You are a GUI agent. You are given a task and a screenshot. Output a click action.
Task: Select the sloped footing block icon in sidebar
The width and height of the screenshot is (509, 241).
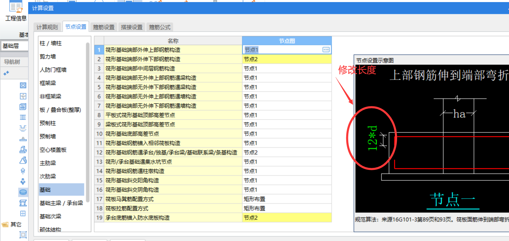point(23,160)
